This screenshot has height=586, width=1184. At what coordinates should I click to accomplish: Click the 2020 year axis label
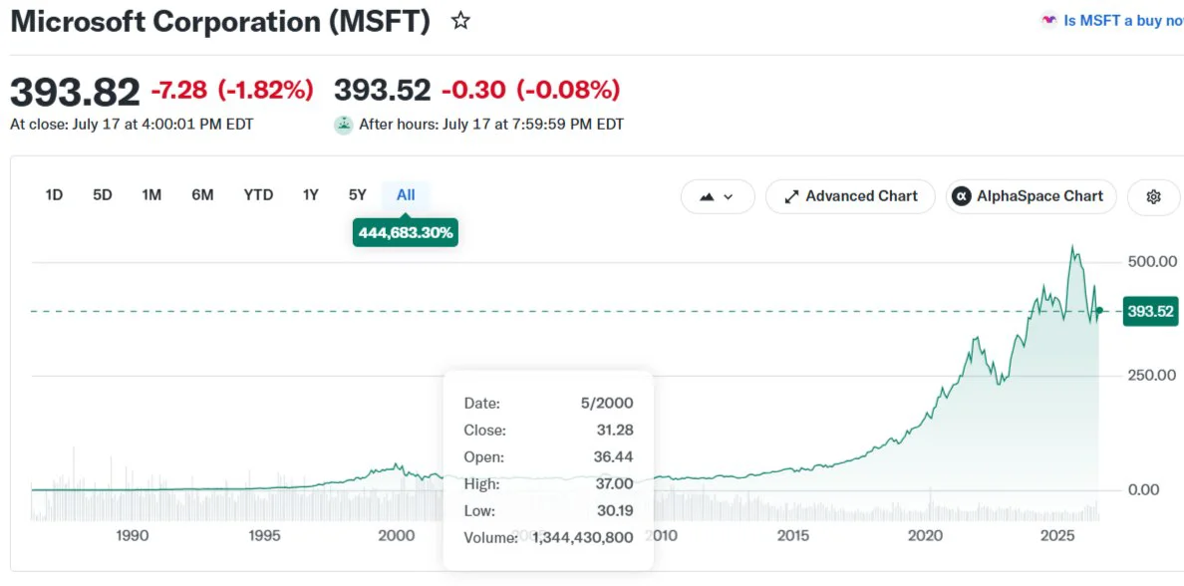(x=927, y=536)
